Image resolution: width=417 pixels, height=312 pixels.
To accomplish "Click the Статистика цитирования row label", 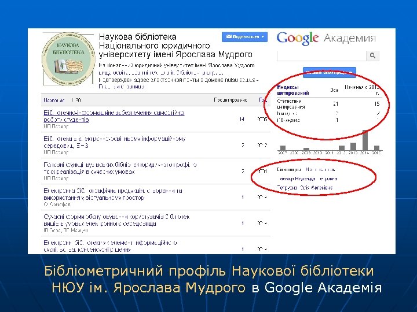I will pyautogui.click(x=291, y=104).
